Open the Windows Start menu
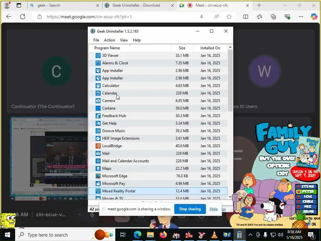This screenshot has width=321, height=241. (8, 235)
